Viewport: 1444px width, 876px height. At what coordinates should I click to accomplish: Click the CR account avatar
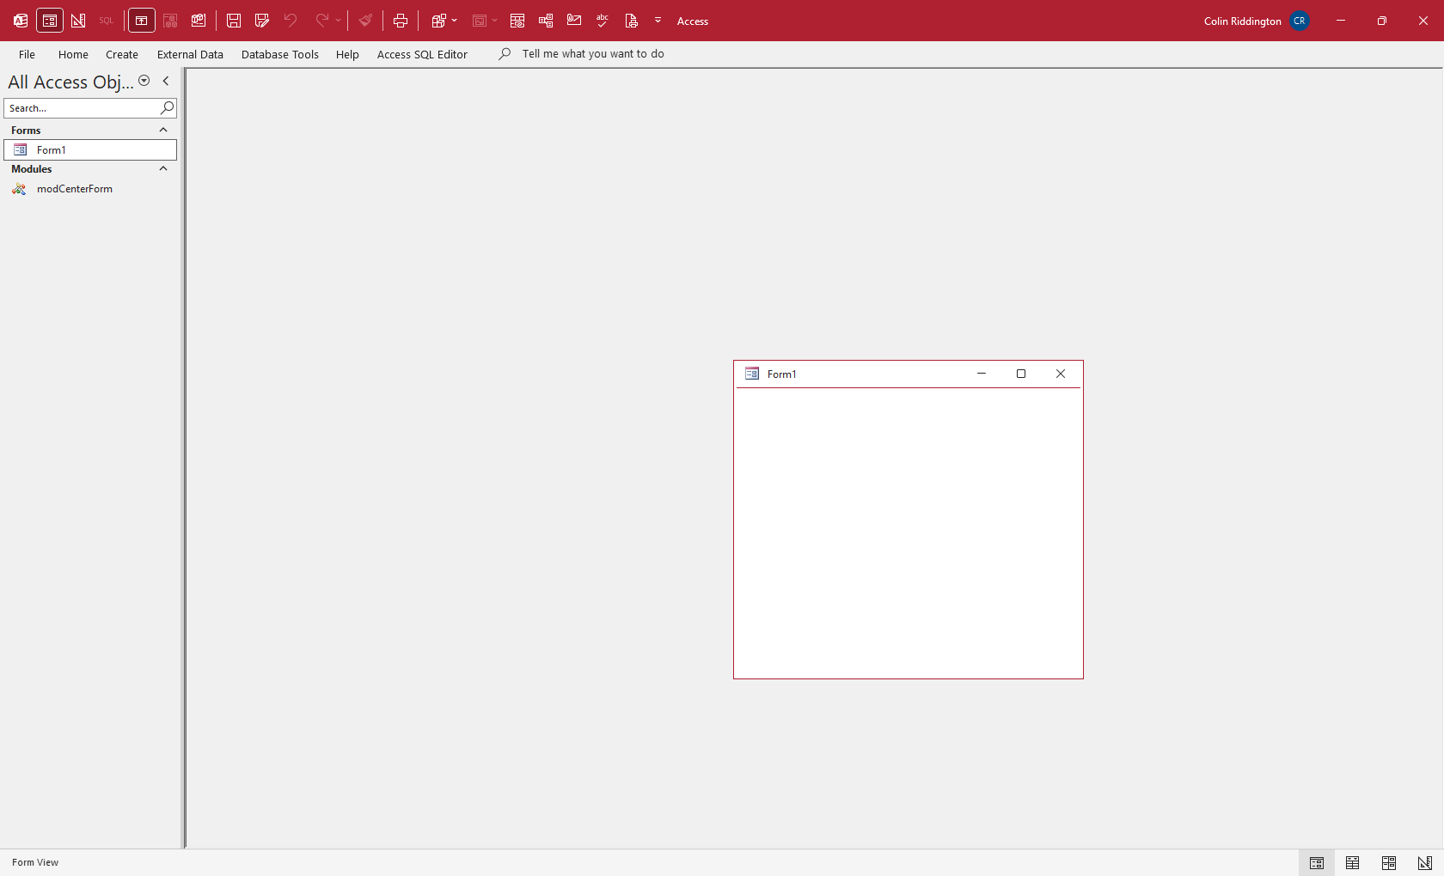(x=1300, y=21)
